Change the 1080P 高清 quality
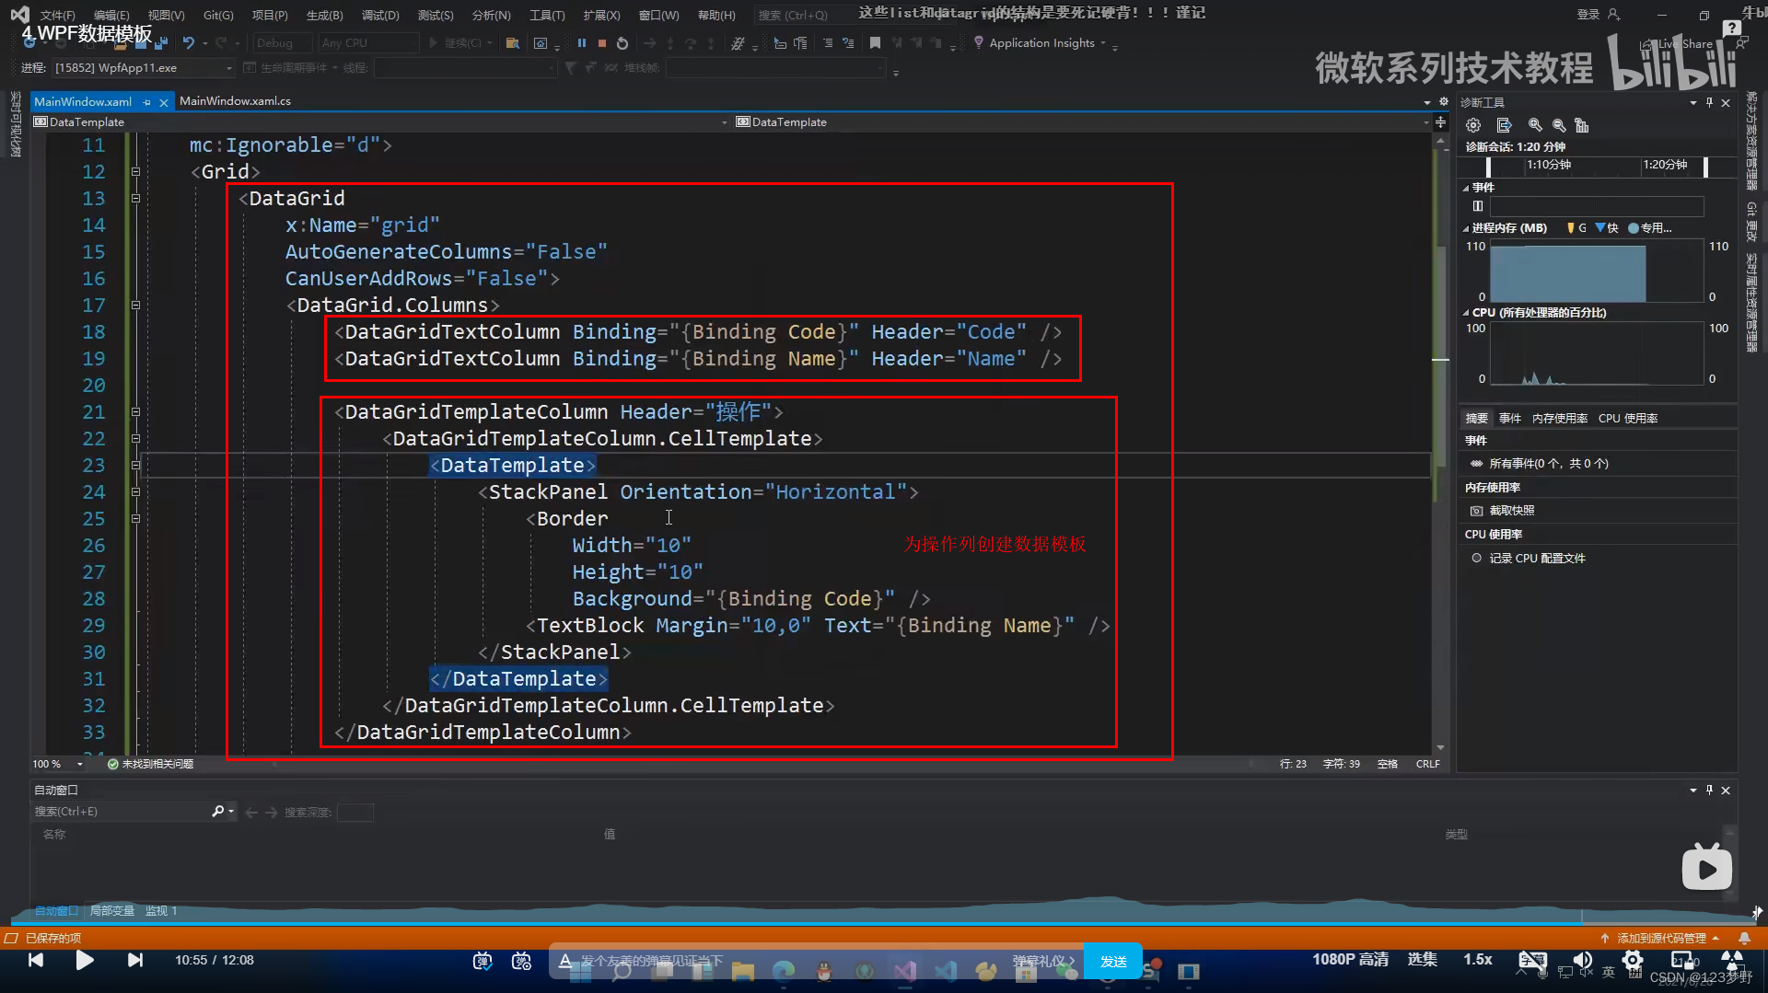The width and height of the screenshot is (1768, 993). 1350,960
